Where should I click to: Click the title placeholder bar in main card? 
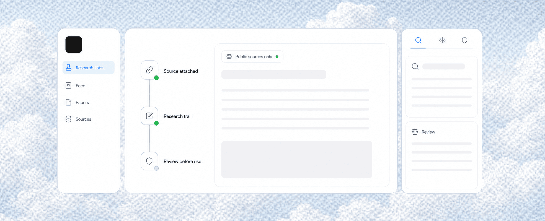(274, 74)
